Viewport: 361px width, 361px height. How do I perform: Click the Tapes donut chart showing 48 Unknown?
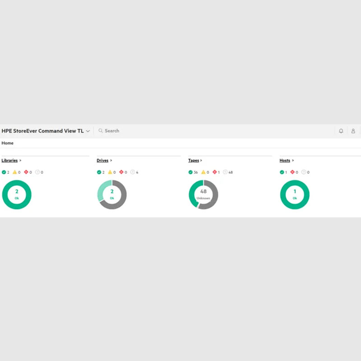point(203,194)
